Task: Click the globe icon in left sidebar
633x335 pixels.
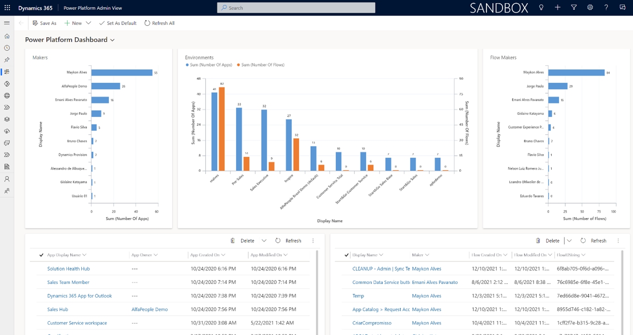Action: [x=7, y=96]
